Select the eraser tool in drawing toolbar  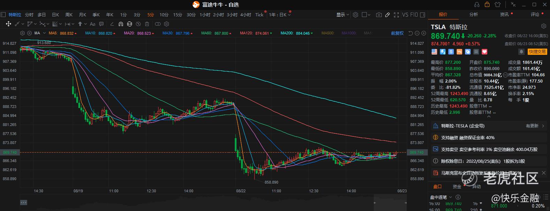(112, 24)
